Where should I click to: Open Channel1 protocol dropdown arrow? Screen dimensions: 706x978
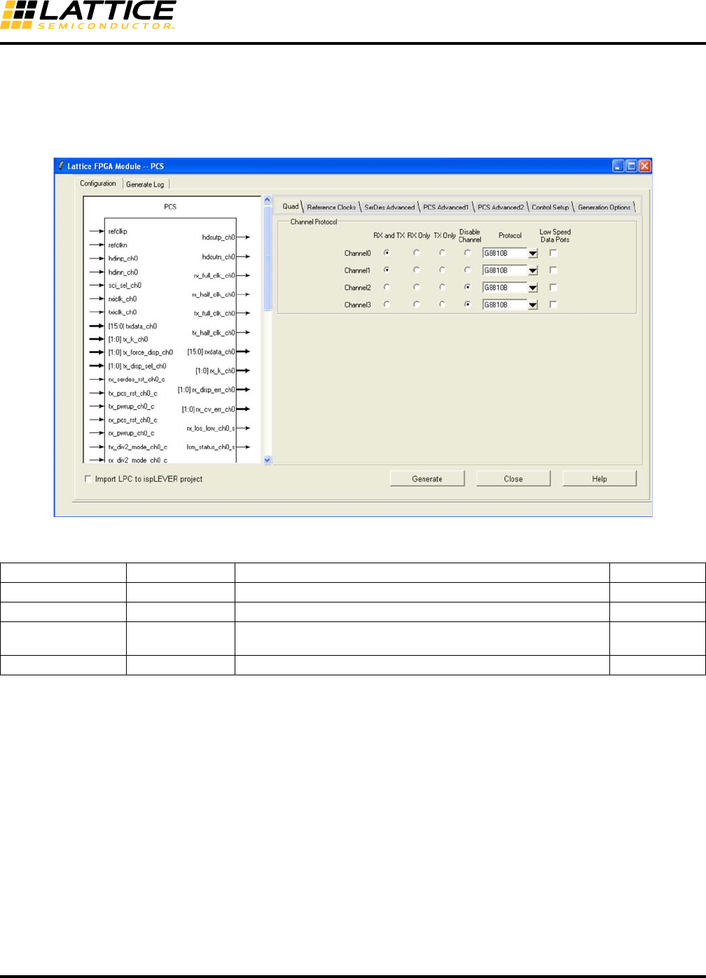pyautogui.click(x=532, y=270)
